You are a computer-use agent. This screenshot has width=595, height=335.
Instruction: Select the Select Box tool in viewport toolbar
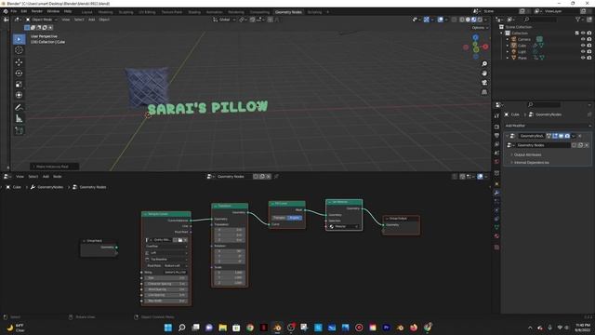point(19,39)
